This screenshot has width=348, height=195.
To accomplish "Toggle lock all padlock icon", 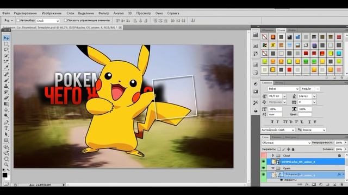I will pos(293,149).
